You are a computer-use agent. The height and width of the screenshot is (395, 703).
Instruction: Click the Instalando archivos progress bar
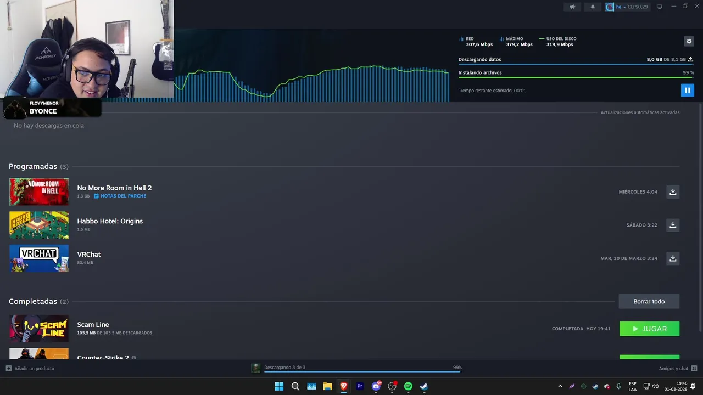(576, 77)
